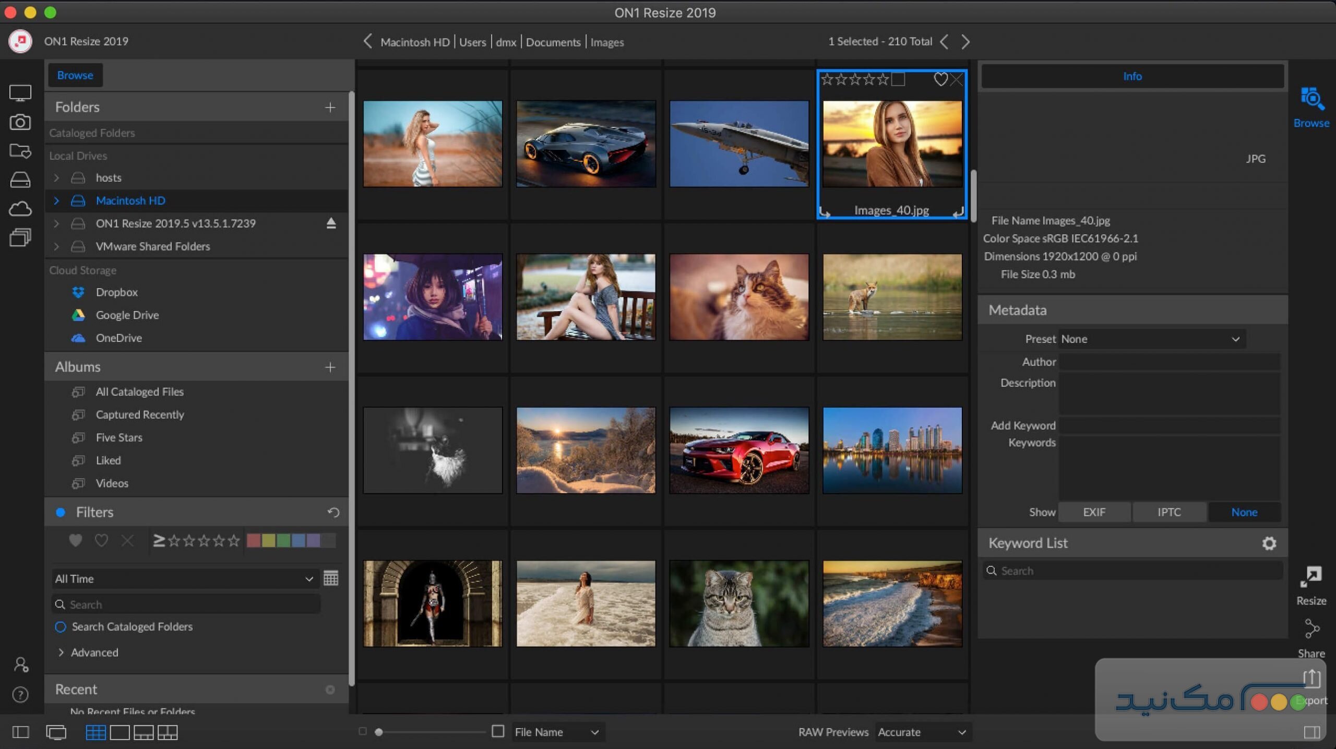Filter by the red color label swatch
The height and width of the screenshot is (749, 1336).
click(x=254, y=541)
